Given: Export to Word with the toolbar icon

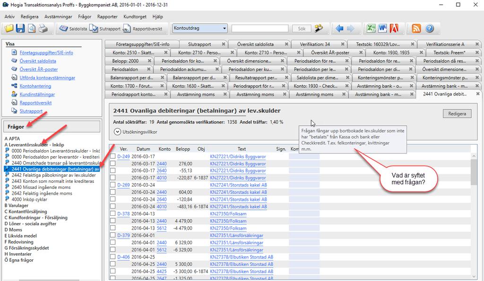Looking at the screenshot, I should click(382, 28).
